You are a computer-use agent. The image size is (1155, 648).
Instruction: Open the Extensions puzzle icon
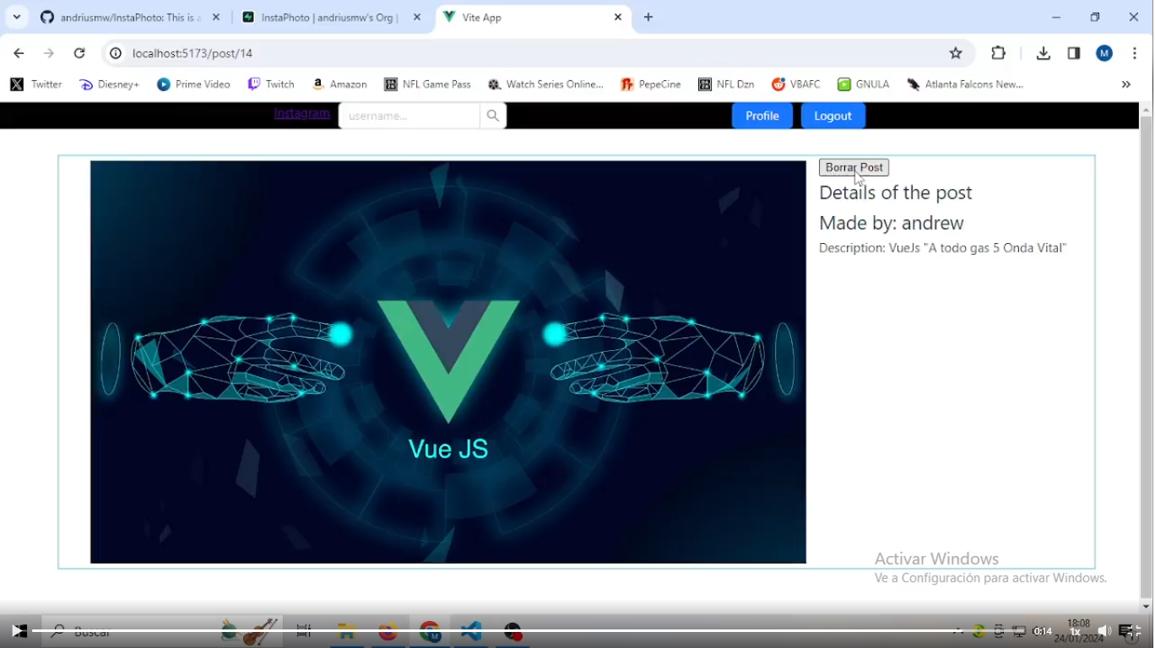[x=999, y=53]
